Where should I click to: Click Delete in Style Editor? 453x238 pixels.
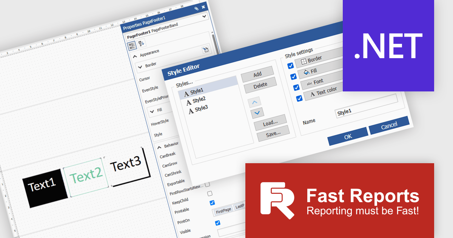coord(260,86)
